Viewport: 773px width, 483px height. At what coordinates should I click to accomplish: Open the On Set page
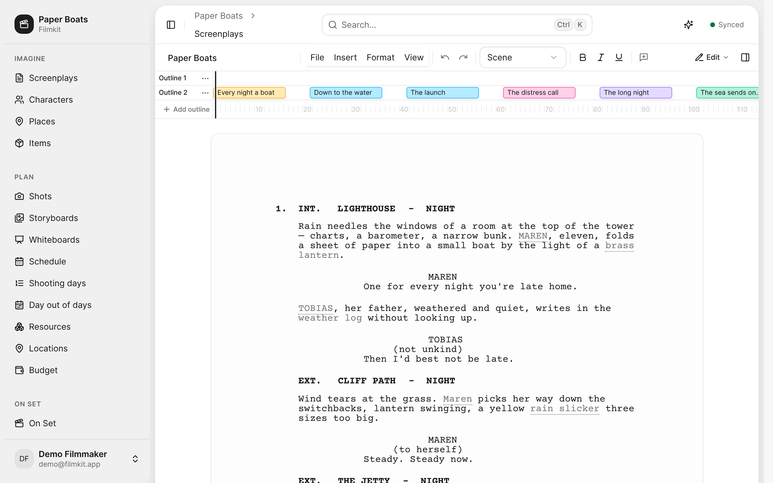point(77,423)
